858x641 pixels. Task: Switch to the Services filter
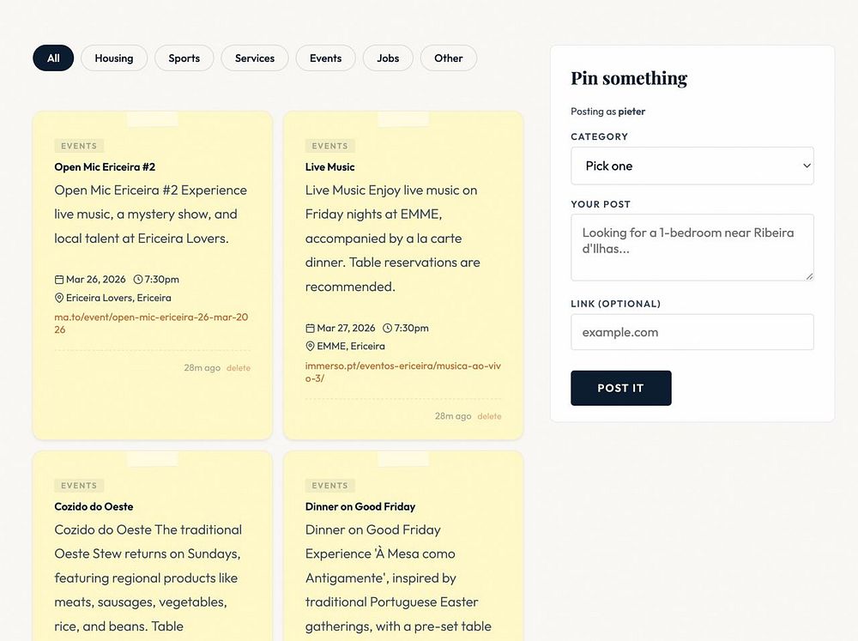[x=255, y=58]
